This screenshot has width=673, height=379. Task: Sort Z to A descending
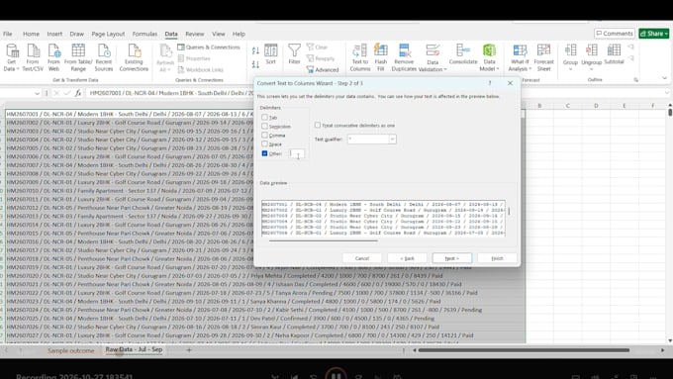point(255,64)
